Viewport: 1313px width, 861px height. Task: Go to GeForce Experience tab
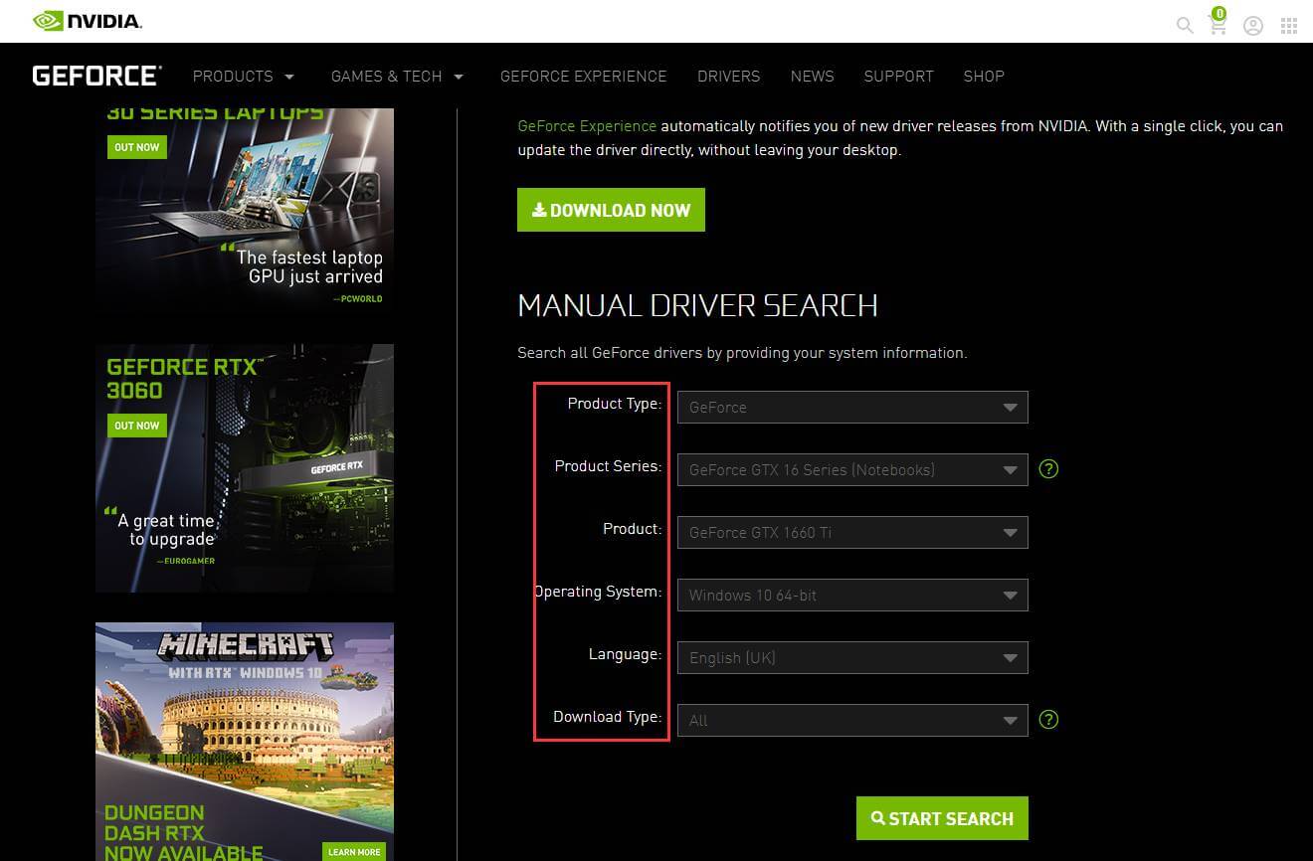coord(583,77)
